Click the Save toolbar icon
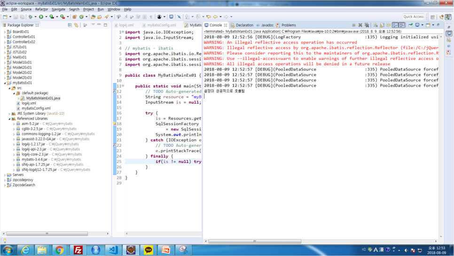Screen dimensions: 454x256 pos(16,17)
